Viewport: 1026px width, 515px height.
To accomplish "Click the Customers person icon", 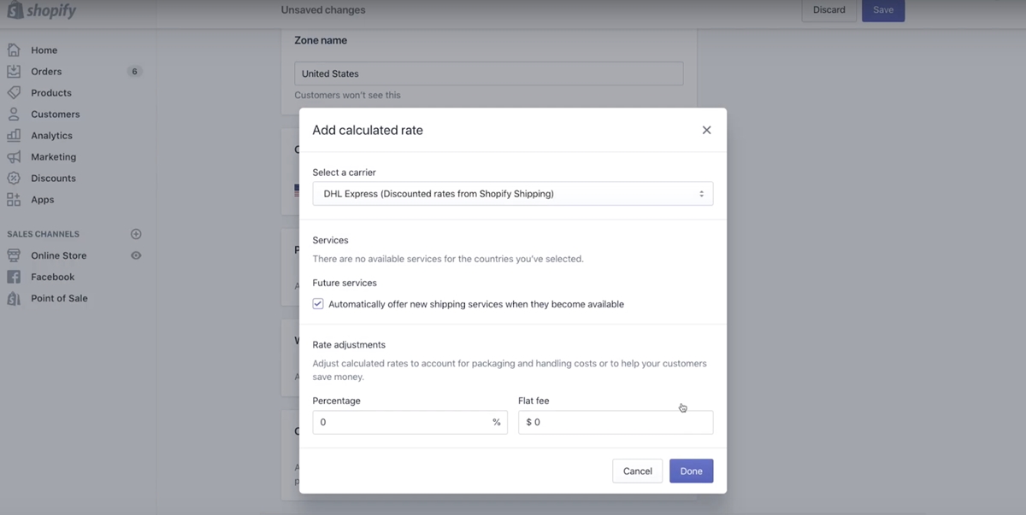I will tap(14, 114).
